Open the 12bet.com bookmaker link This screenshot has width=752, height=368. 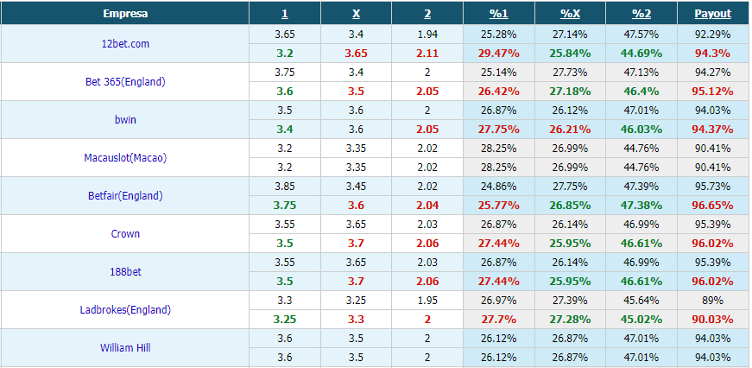125,44
